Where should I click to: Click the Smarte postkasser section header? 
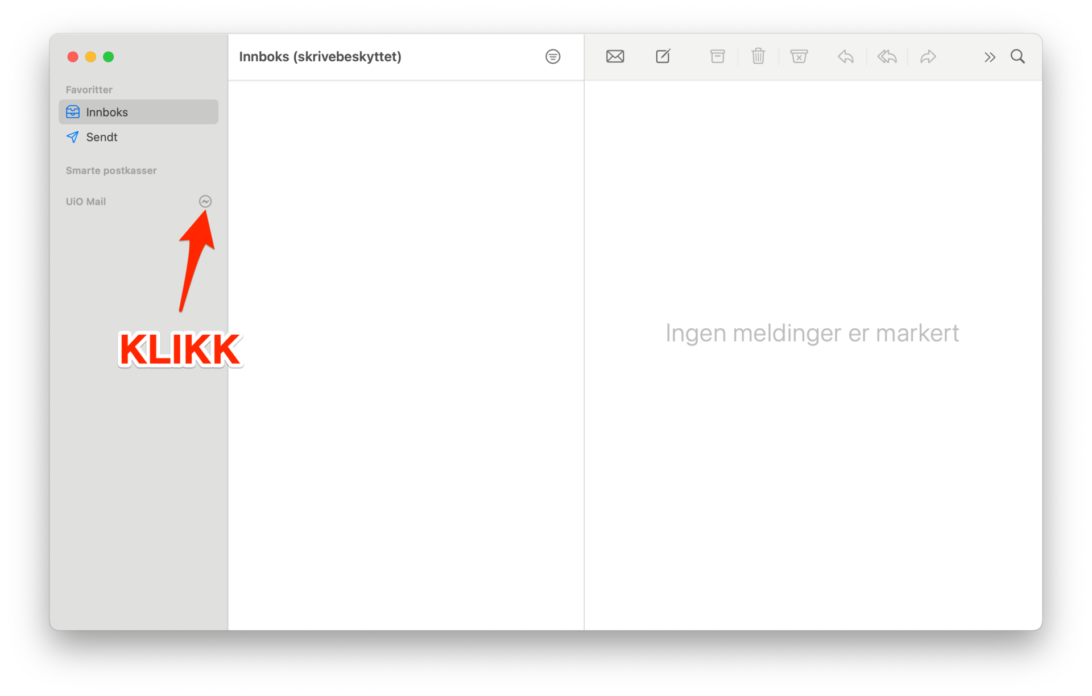[111, 170]
